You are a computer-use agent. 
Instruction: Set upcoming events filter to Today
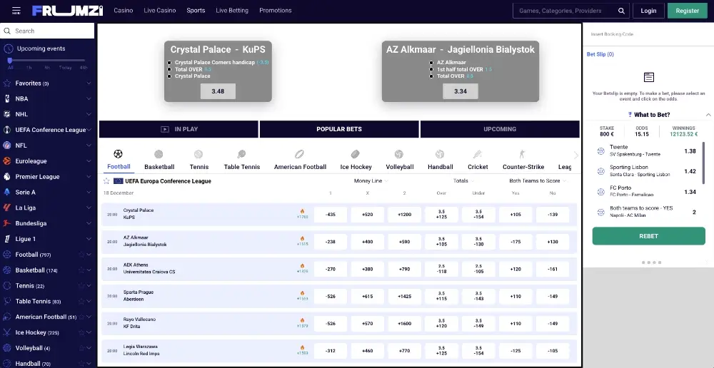pos(65,68)
